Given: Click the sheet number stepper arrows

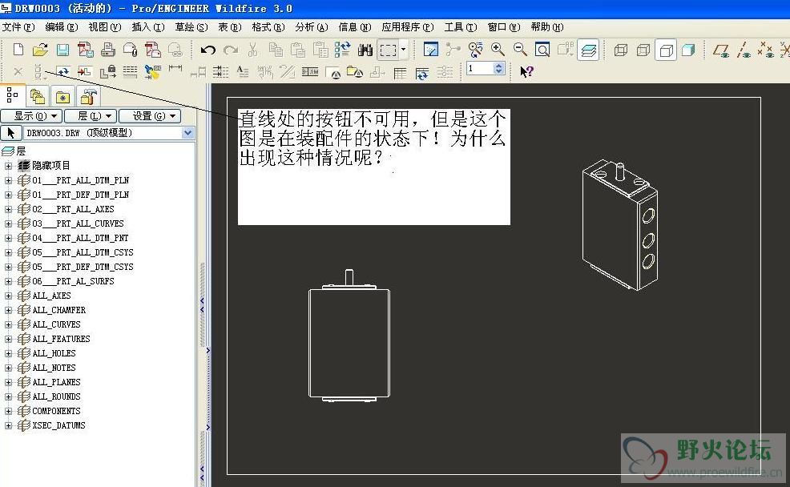Looking at the screenshot, I should click(499, 69).
